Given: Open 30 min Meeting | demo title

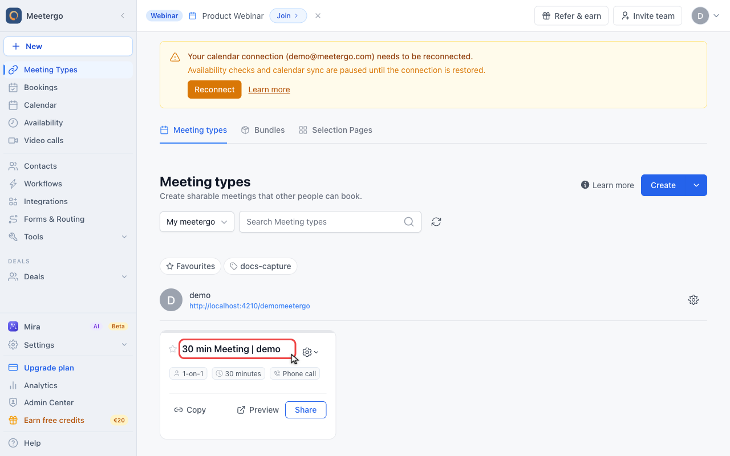Looking at the screenshot, I should click(232, 349).
